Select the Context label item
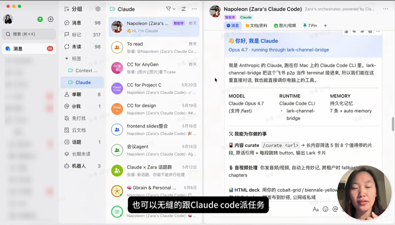The image size is (395, 225). (82, 71)
